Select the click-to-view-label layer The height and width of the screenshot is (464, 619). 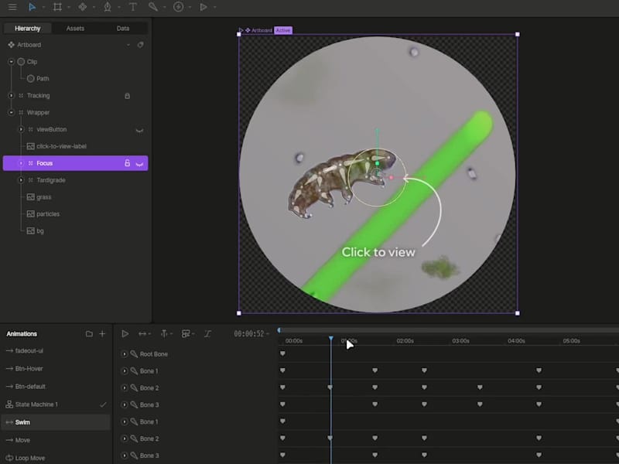[61, 146]
